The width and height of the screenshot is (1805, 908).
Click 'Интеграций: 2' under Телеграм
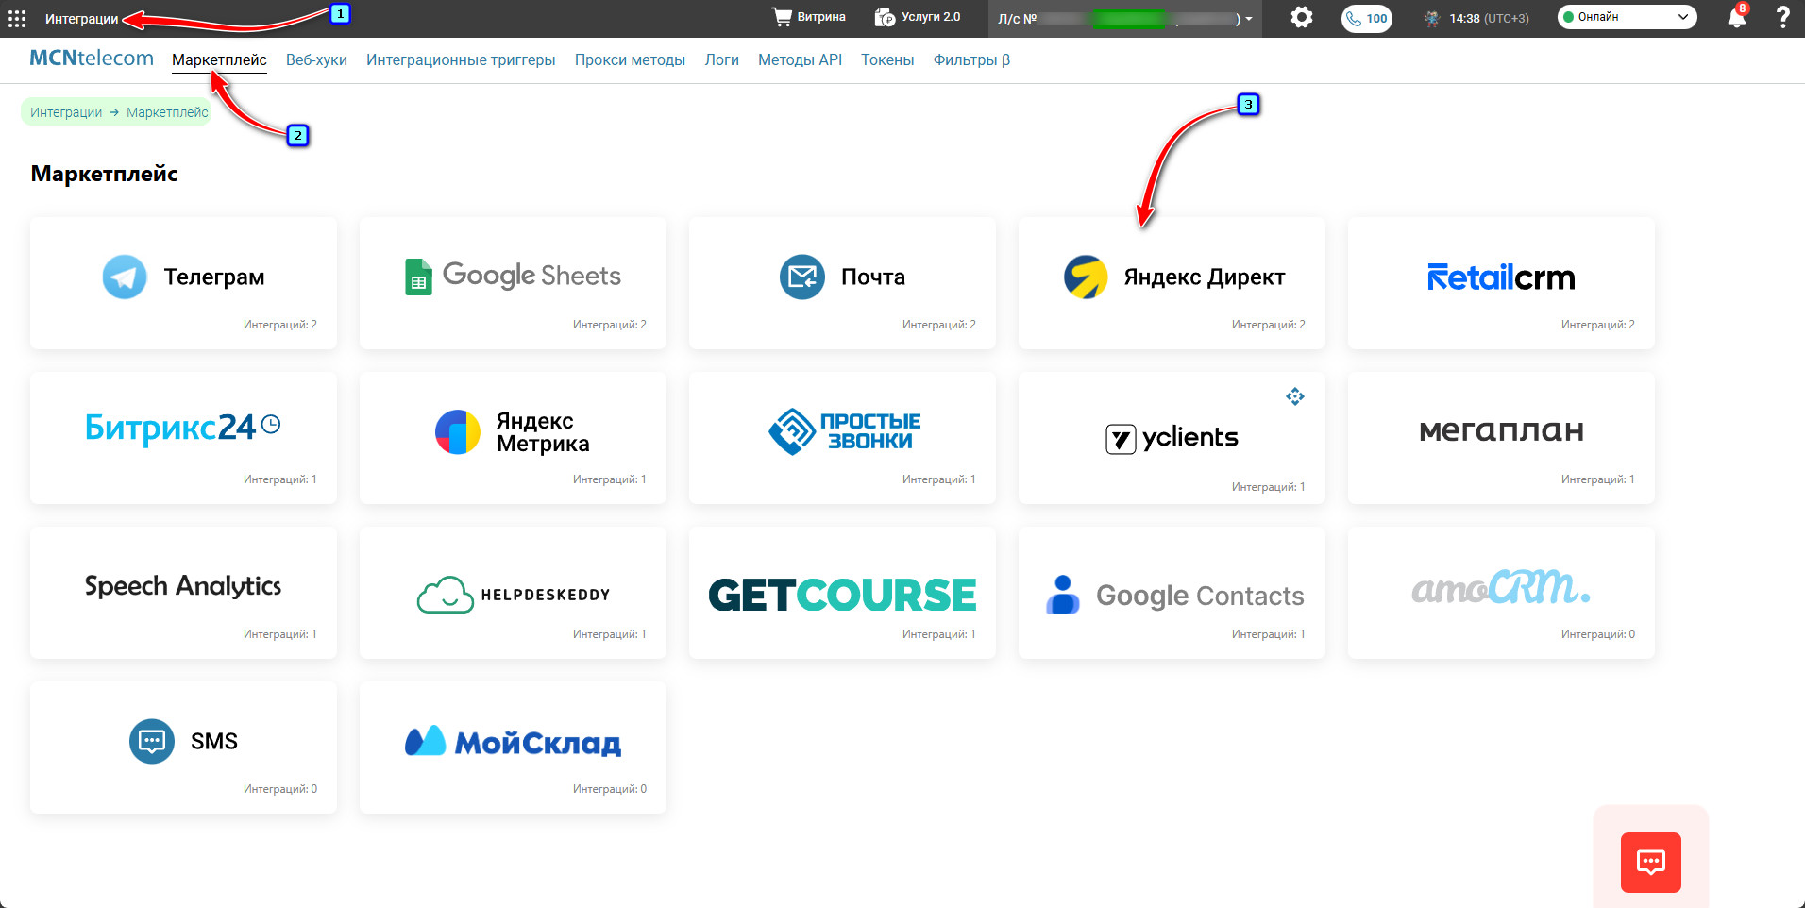coord(280,325)
